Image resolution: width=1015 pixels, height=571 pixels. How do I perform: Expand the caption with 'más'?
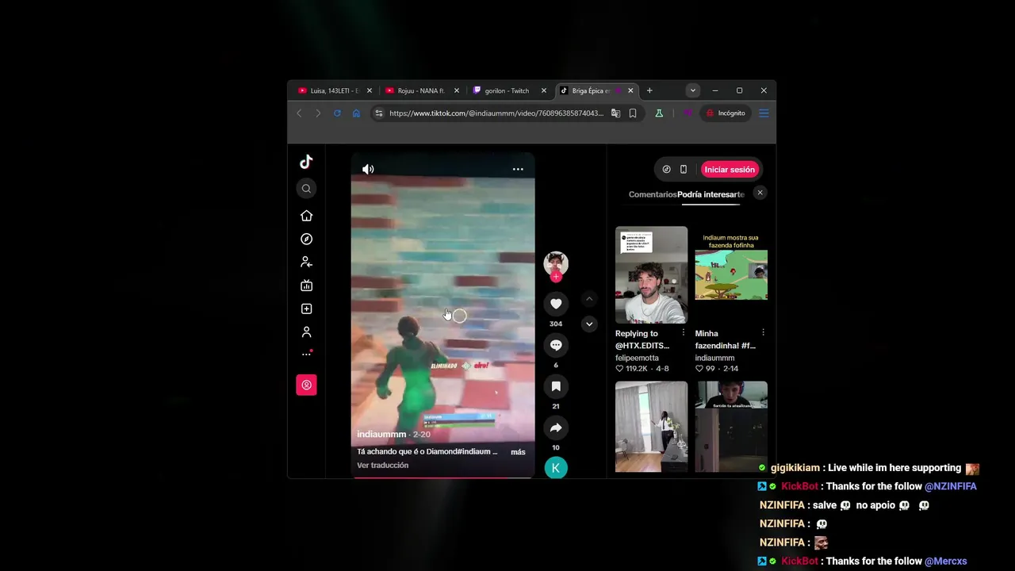pos(518,452)
